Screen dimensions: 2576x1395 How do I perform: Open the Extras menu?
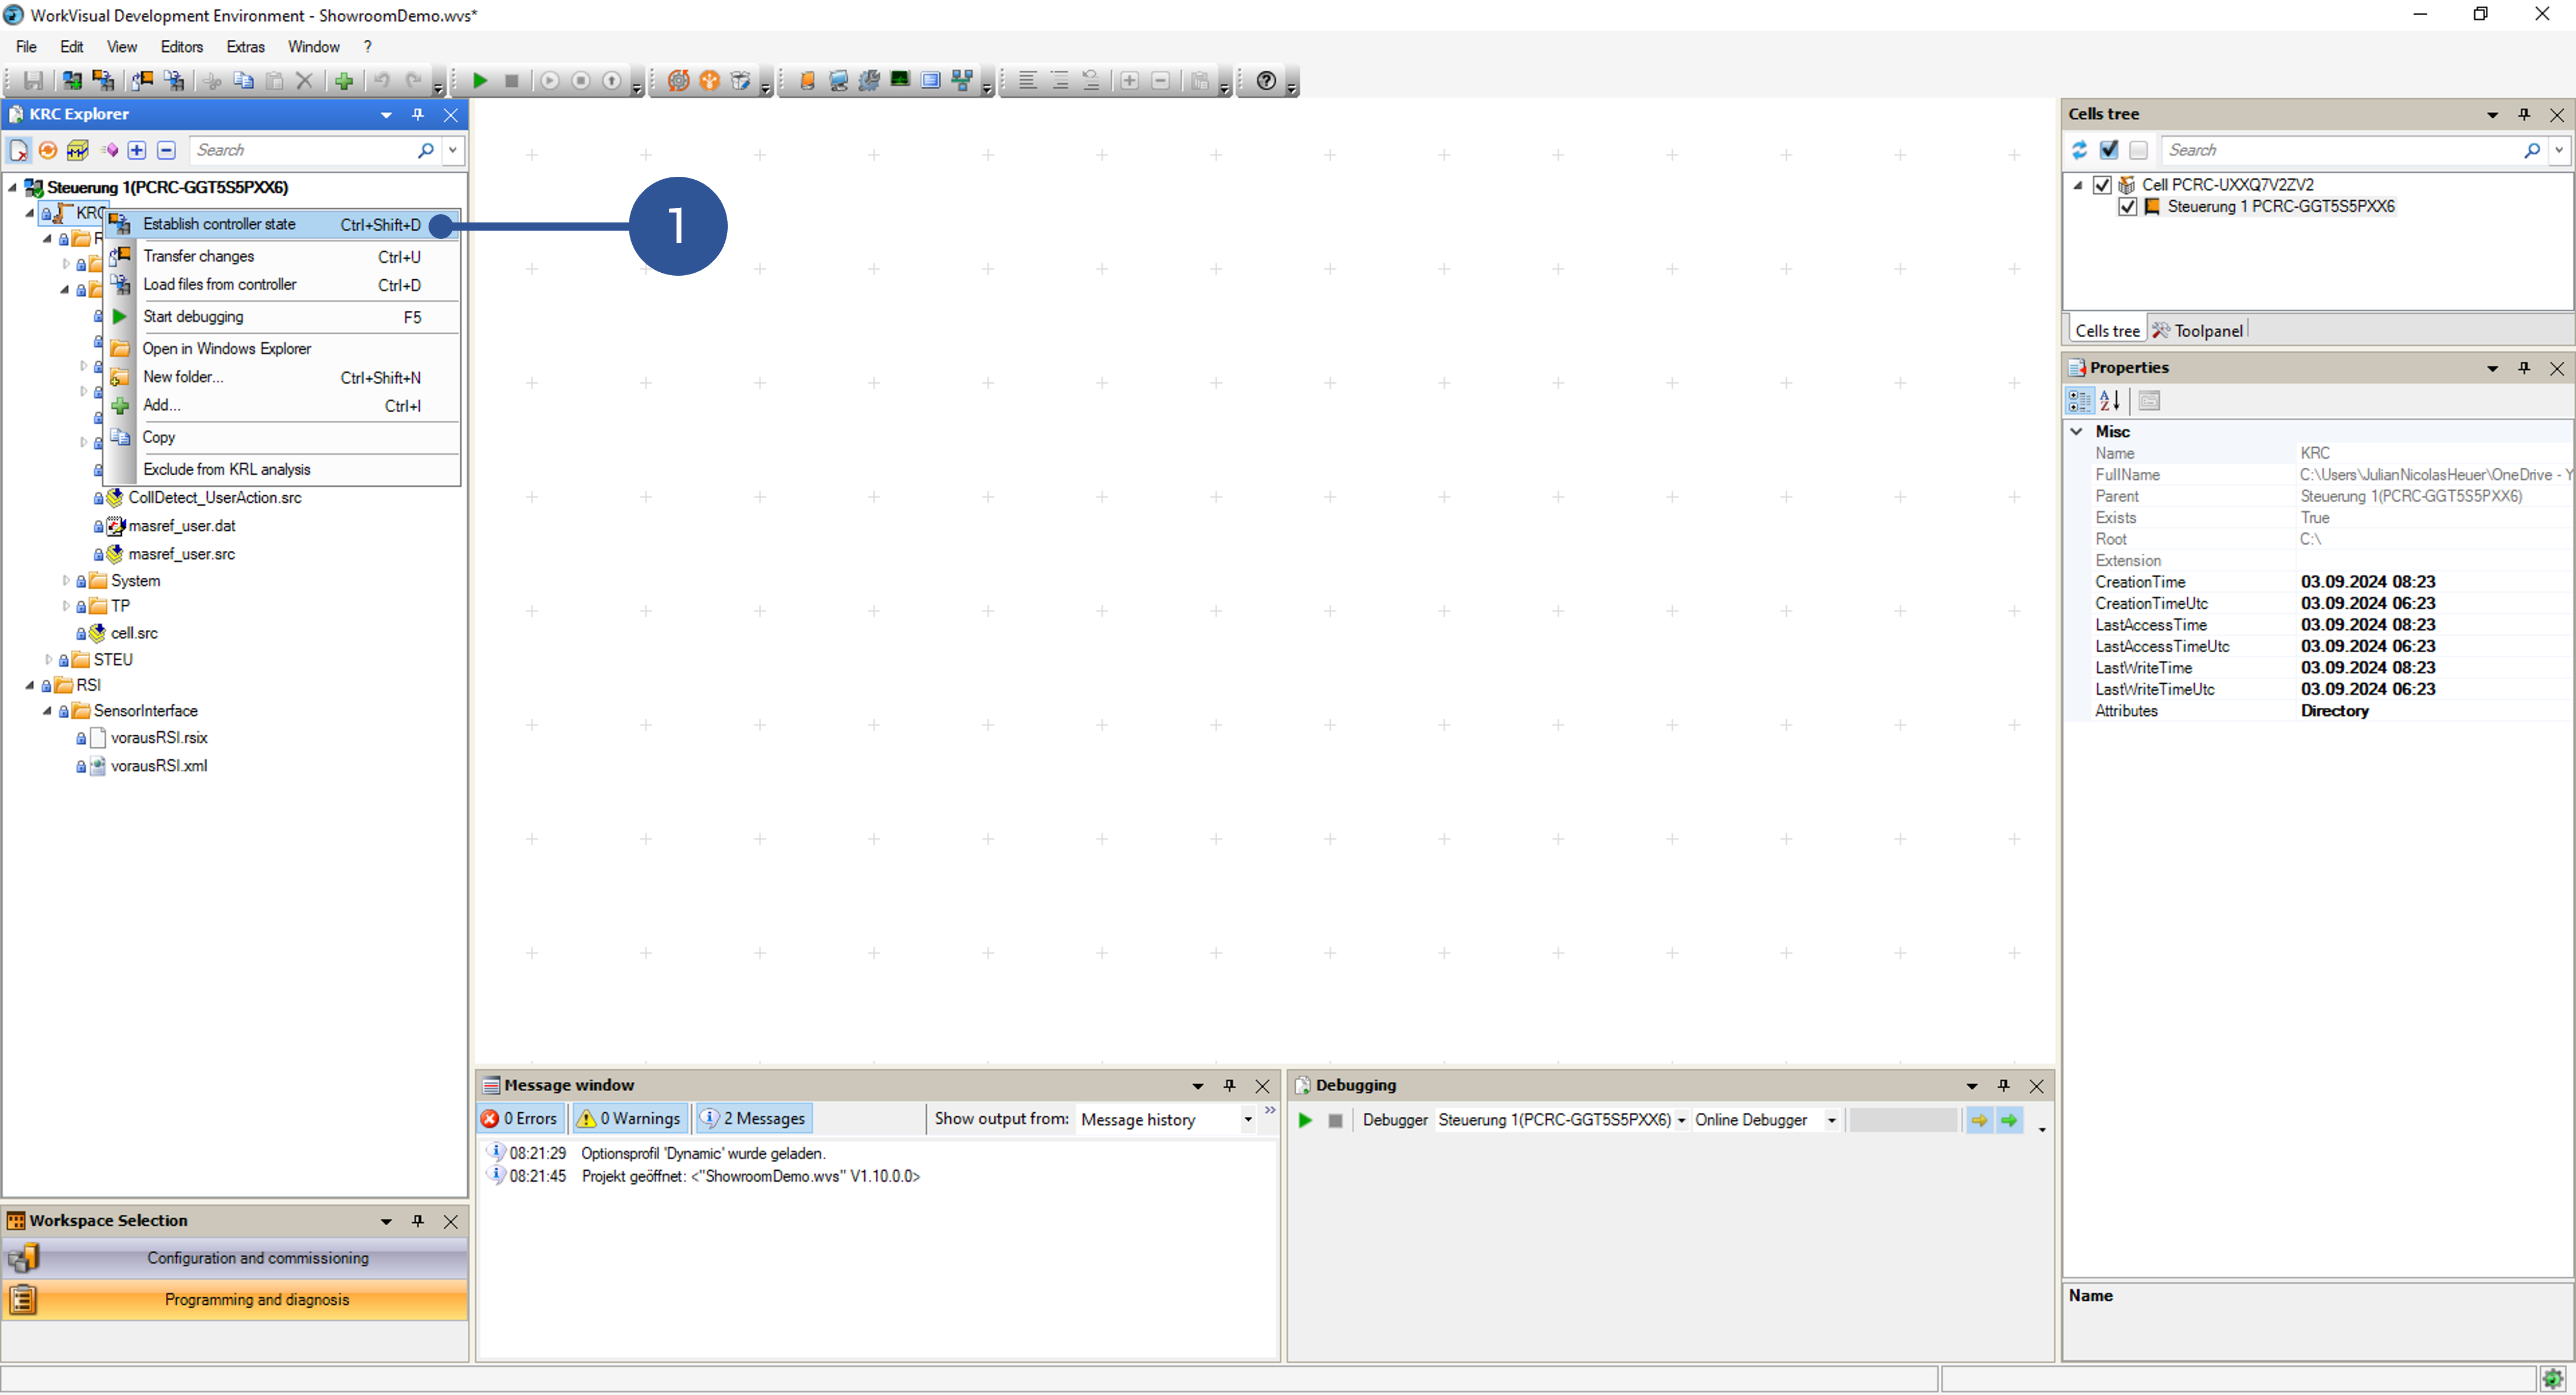click(245, 46)
